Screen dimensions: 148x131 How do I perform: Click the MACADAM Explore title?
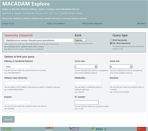click(26, 4)
